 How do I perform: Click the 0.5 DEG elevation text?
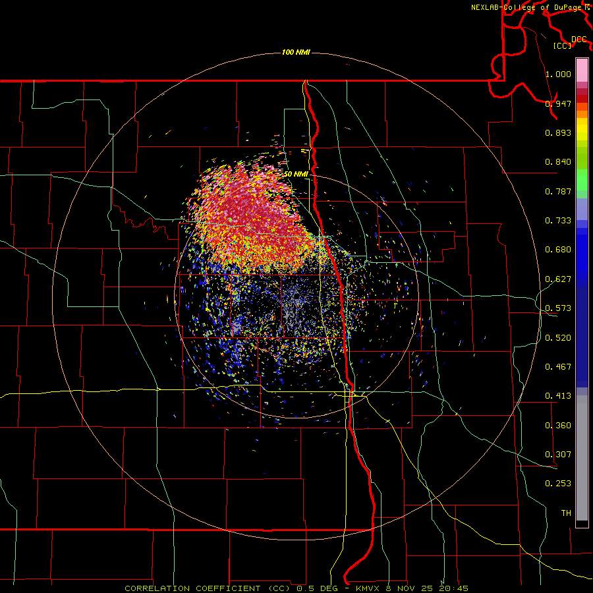[318, 588]
